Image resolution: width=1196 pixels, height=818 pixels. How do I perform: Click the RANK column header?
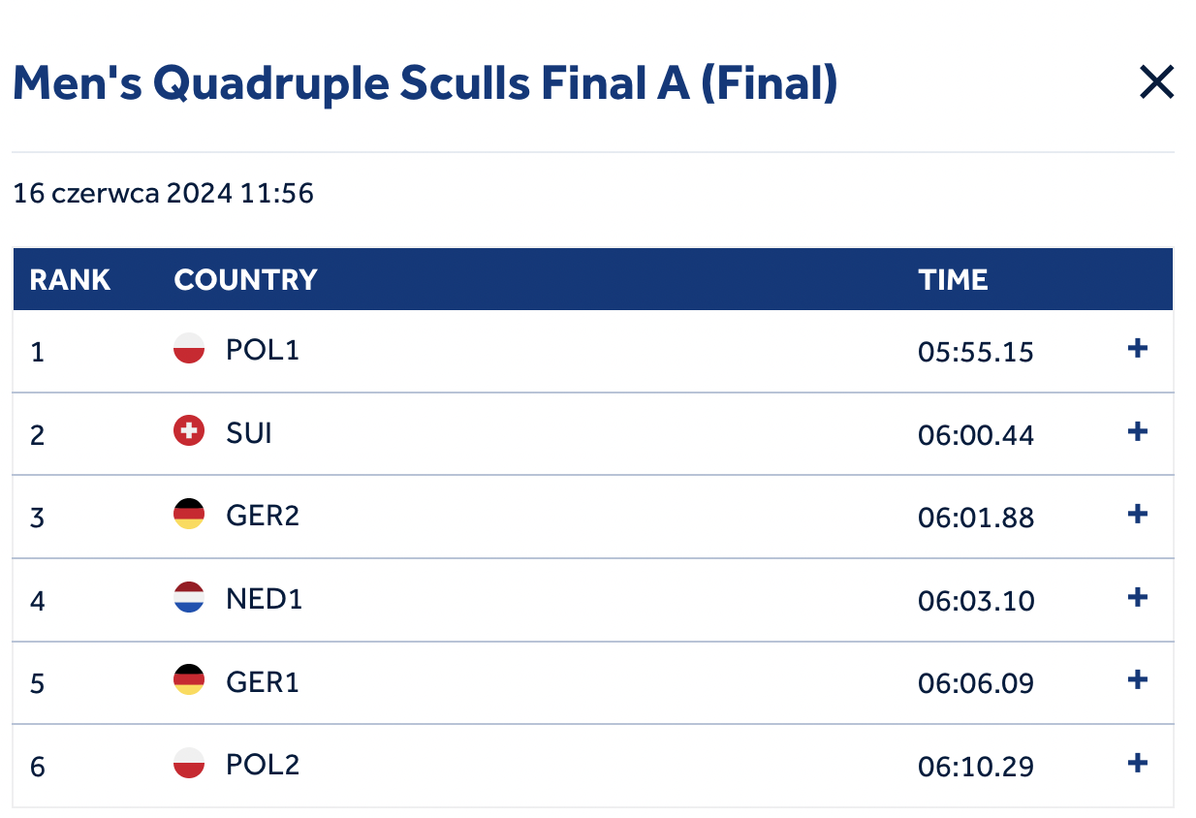(70, 280)
